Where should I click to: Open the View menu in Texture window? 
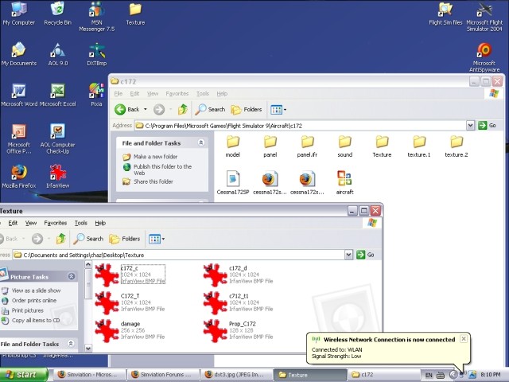click(31, 223)
